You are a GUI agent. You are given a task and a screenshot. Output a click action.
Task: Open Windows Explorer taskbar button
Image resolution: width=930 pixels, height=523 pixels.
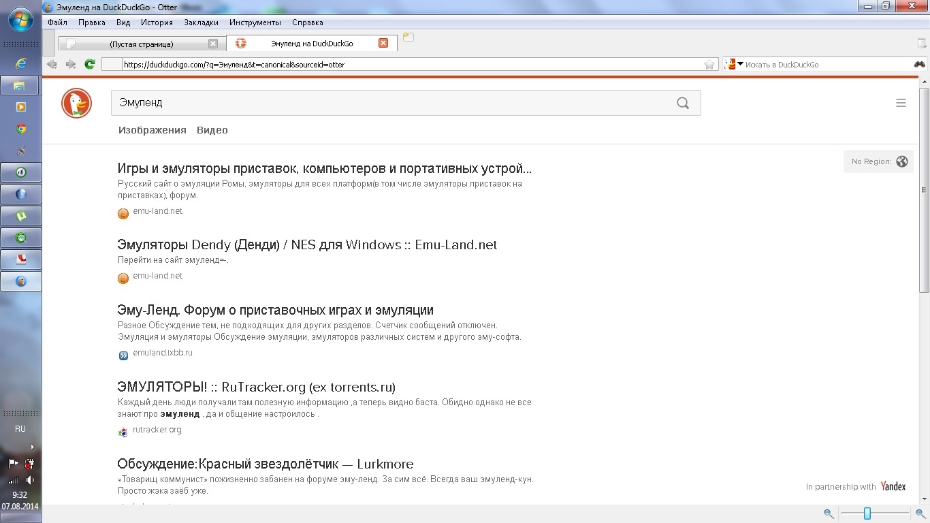click(21, 85)
